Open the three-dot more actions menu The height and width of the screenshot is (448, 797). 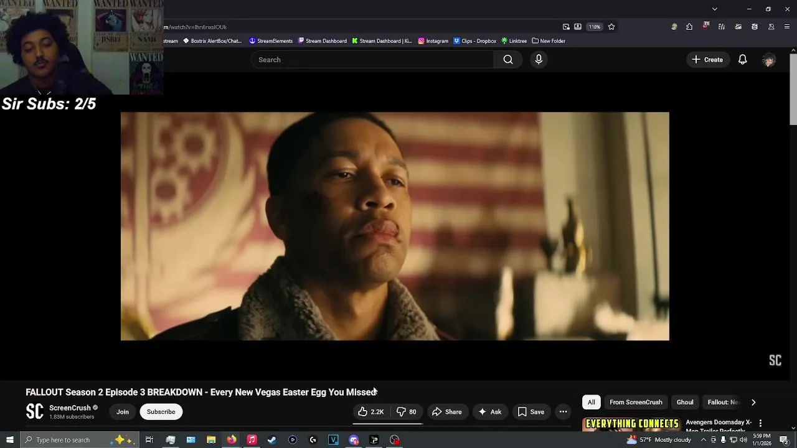[x=563, y=412]
